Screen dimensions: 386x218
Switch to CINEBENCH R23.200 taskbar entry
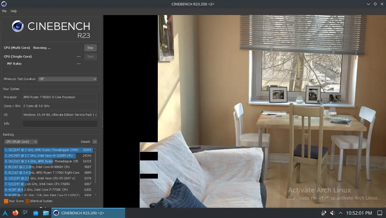coord(88,213)
